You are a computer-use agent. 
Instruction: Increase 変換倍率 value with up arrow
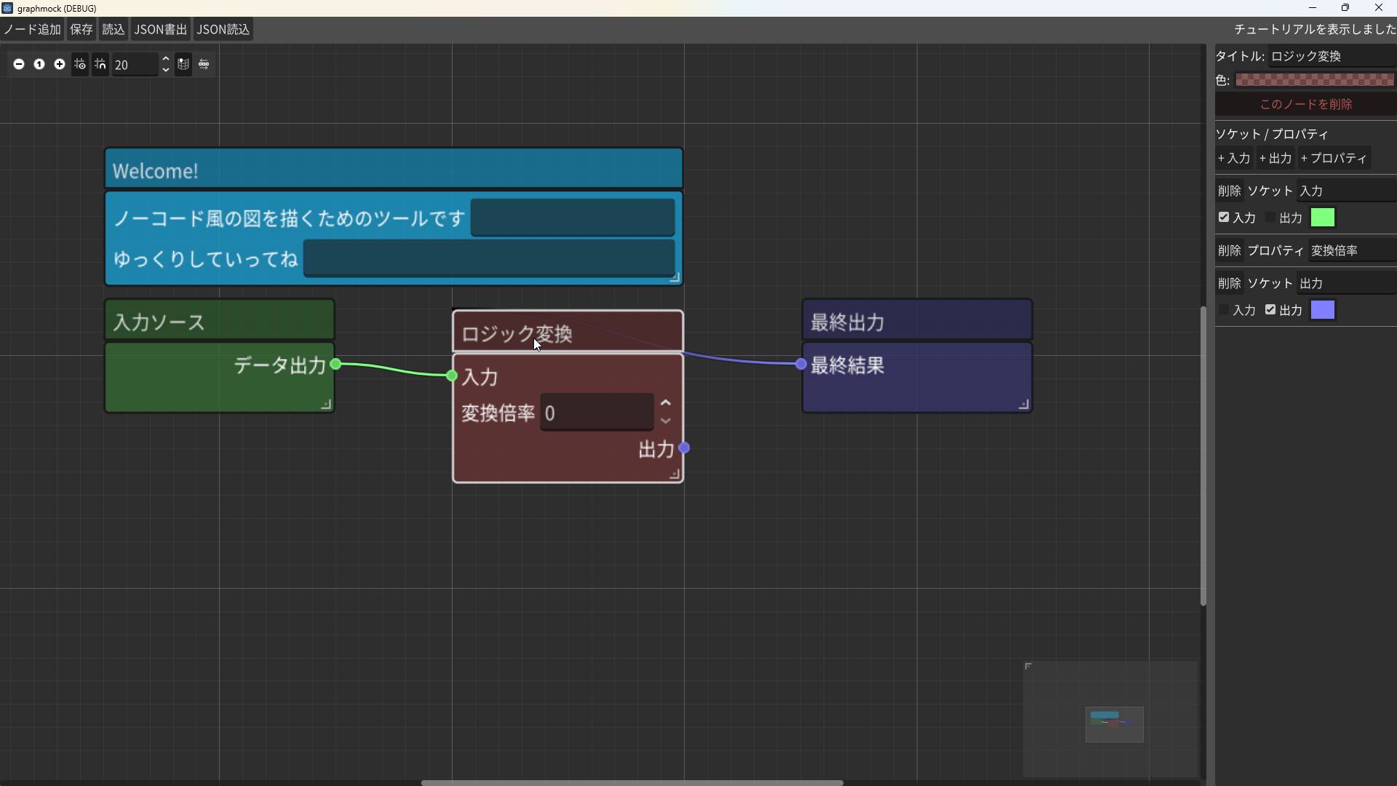(x=665, y=403)
